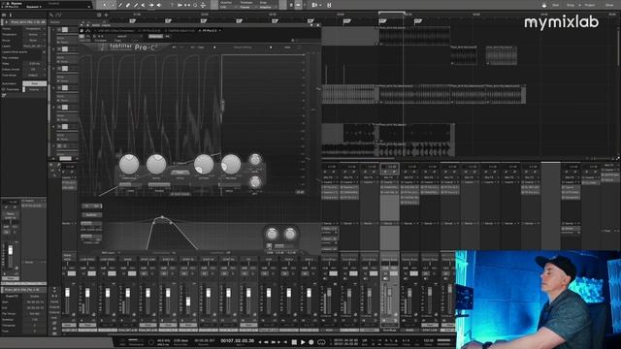Viewport: 621px width, 349px height.
Task: Click the Pro-C 2 Threshold knob
Action: click(x=129, y=164)
